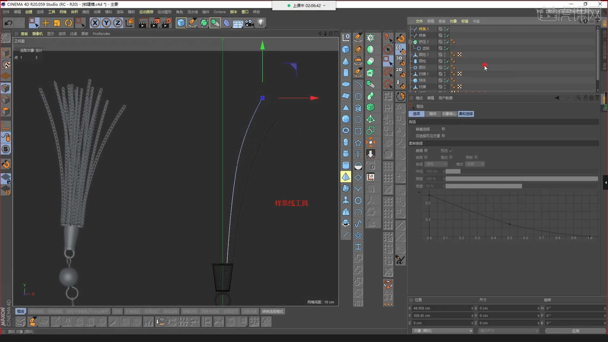
Task: Open the Octane menu
Action: [220, 12]
